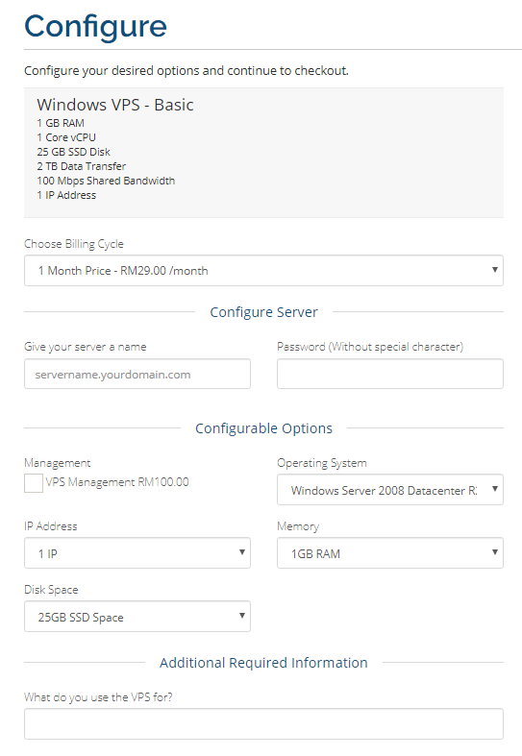Expand the IP Address dropdown

(137, 553)
